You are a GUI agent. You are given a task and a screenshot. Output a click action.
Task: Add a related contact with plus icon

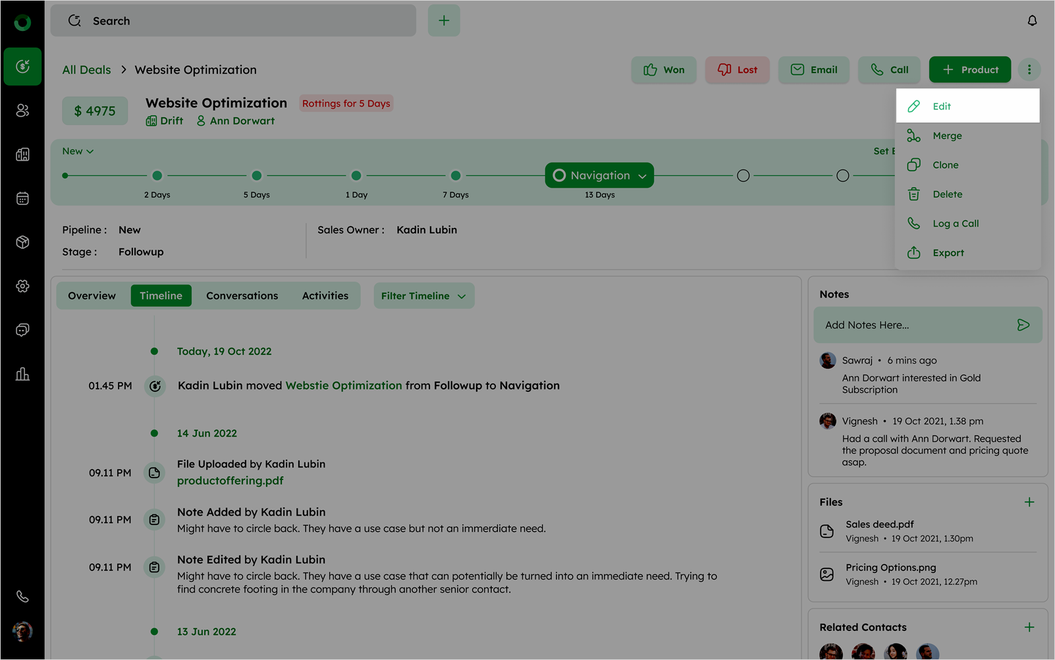1029,627
